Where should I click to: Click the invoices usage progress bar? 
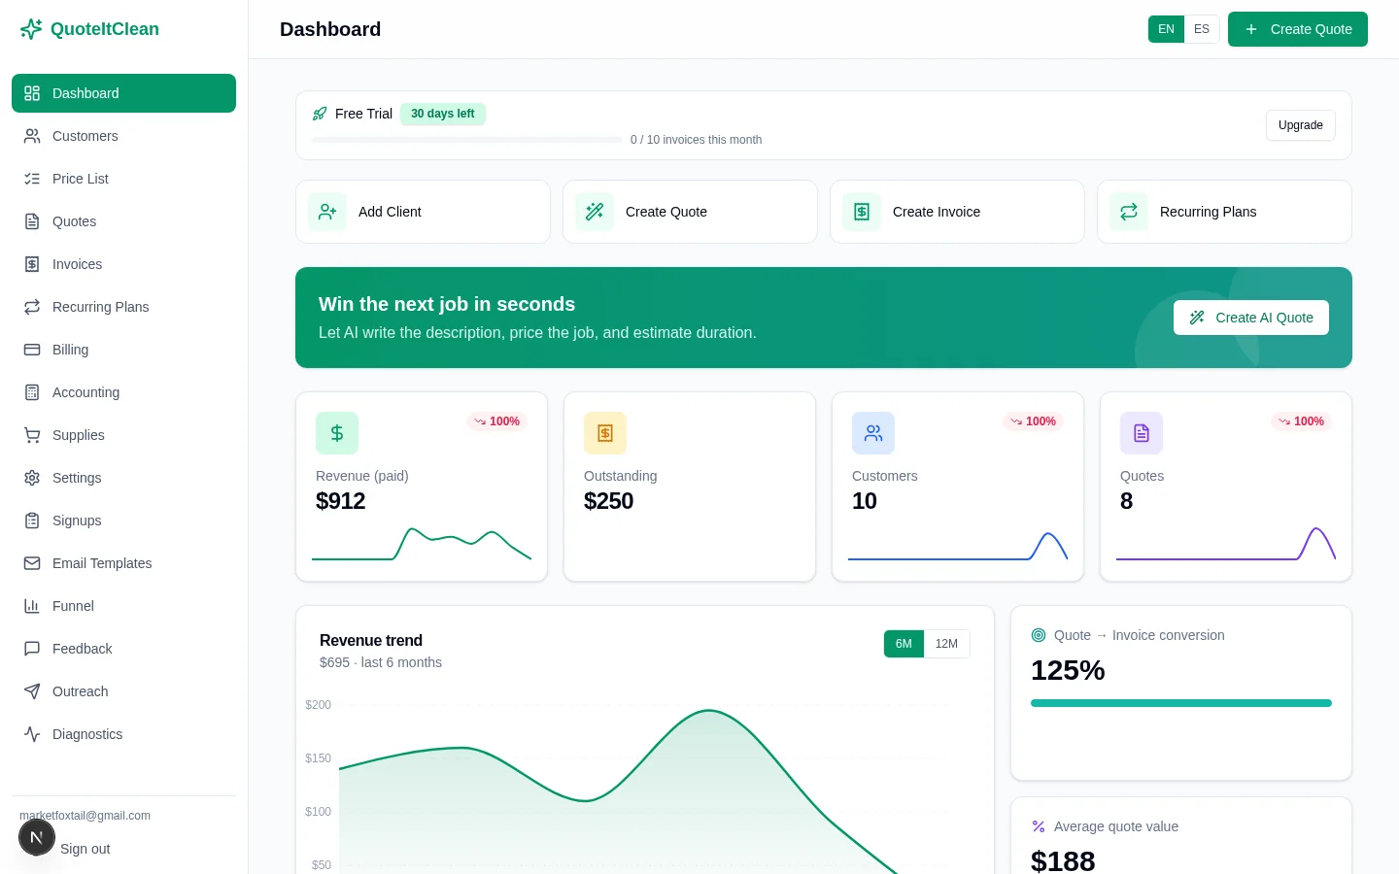click(x=466, y=140)
